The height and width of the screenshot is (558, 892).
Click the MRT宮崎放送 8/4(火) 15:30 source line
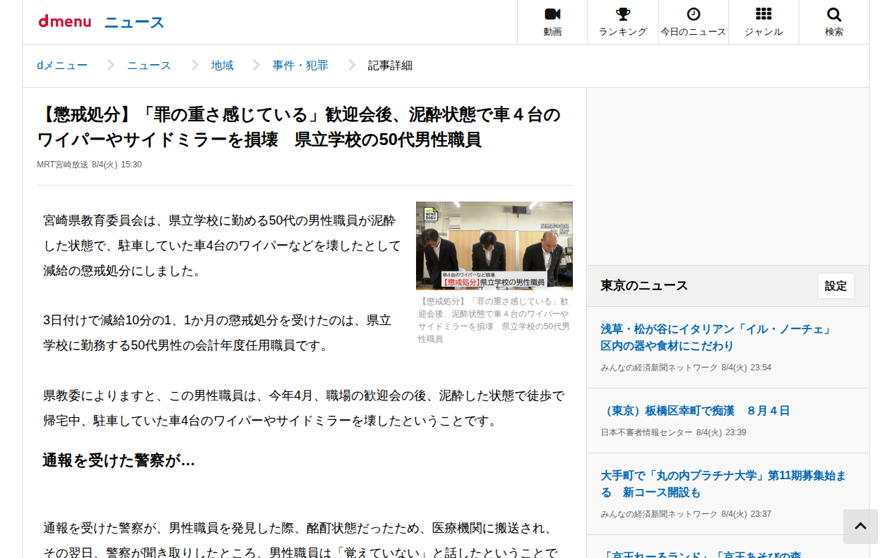click(89, 165)
